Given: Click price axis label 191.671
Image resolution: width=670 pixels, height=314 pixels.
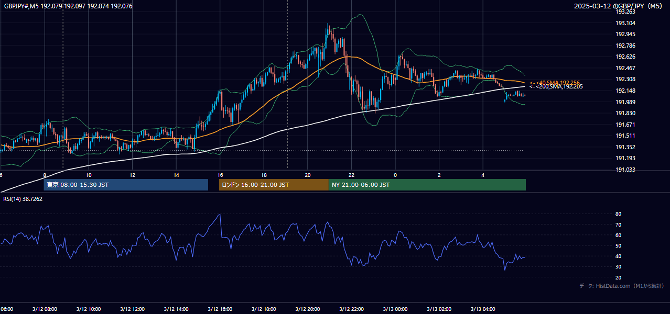Looking at the screenshot, I should tap(625, 125).
